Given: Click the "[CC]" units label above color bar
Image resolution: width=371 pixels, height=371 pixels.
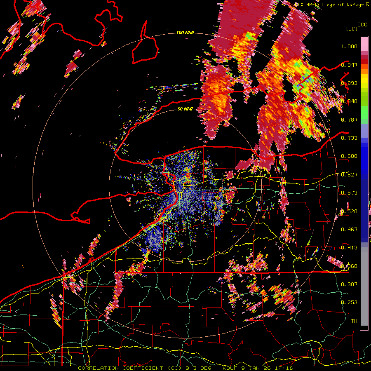Looking at the screenshot, I should (x=352, y=28).
